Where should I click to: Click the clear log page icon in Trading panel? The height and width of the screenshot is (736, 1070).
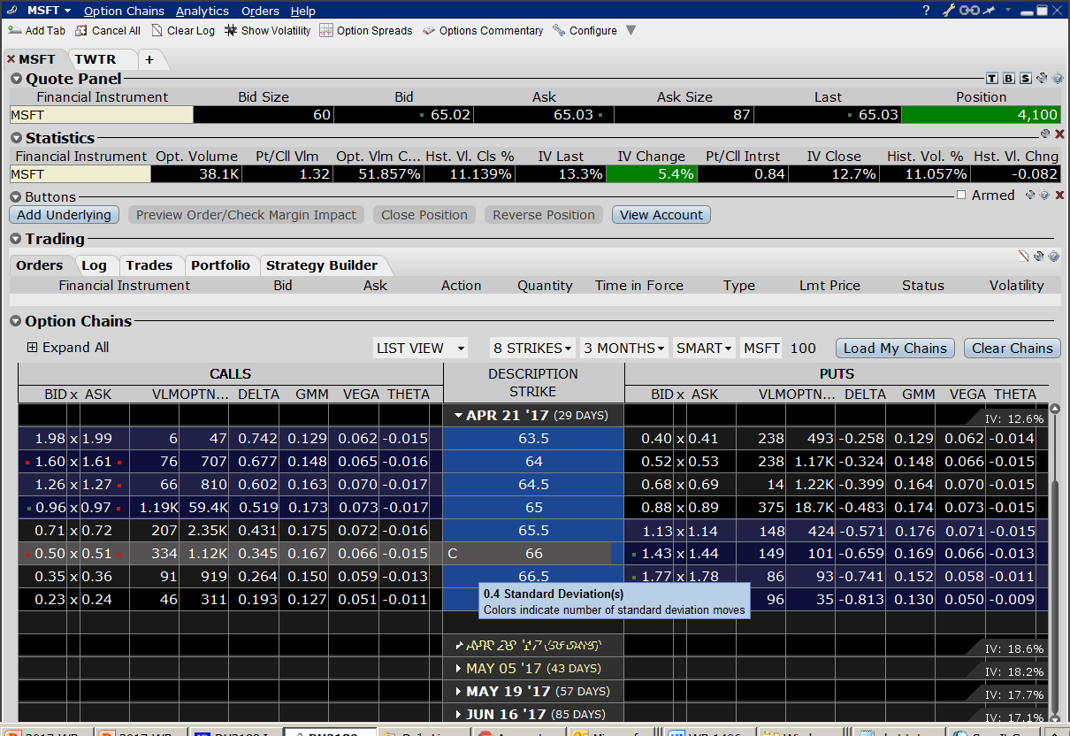coord(1024,257)
